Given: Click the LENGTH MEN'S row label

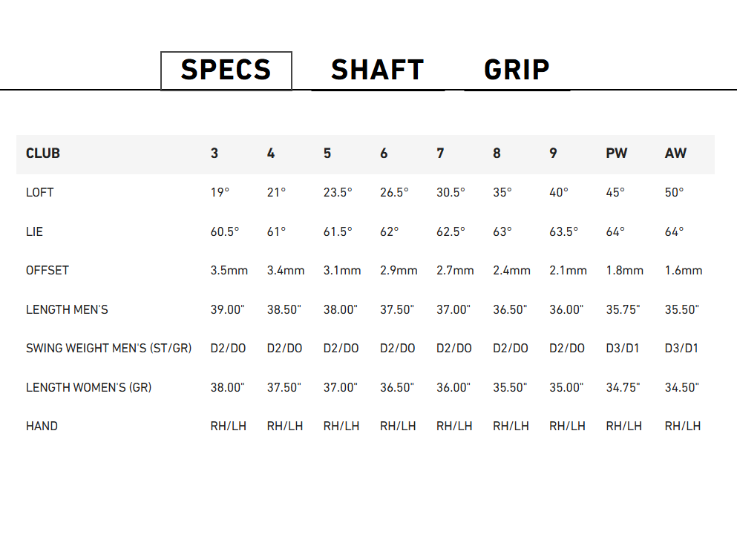Looking at the screenshot, I should tap(67, 310).
